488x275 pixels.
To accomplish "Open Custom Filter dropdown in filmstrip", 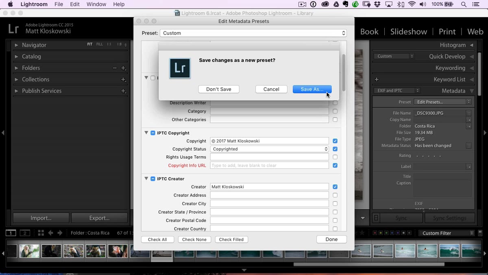I will pos(446,233).
